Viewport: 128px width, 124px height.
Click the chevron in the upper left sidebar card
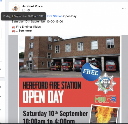coord(1,69)
